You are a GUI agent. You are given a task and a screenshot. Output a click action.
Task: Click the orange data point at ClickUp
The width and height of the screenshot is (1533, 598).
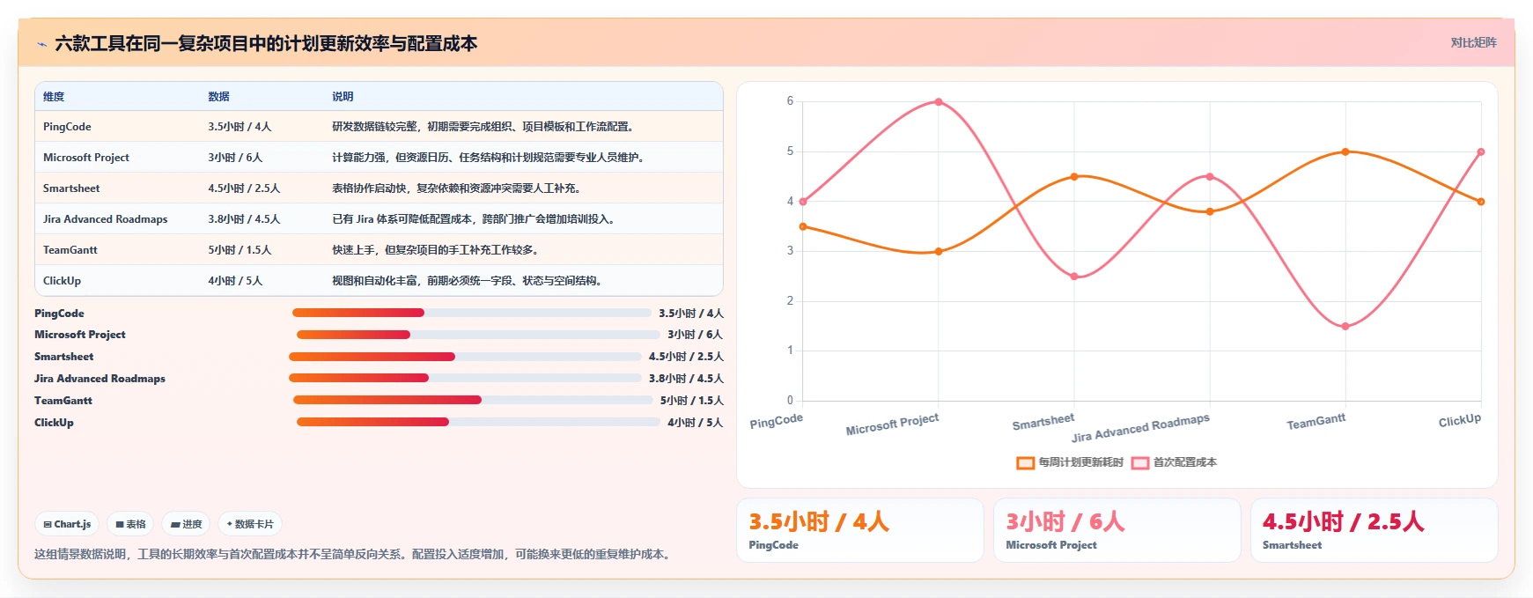(x=1481, y=202)
